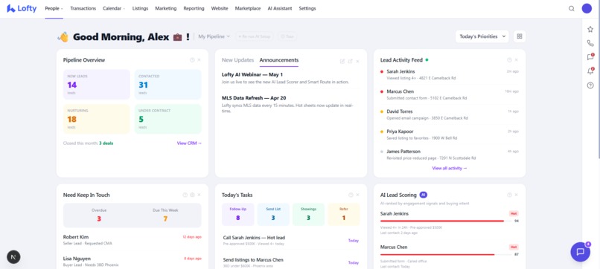Click Sarah Jenkins' score bar showing 94
The image size is (600, 269).
pos(446,221)
